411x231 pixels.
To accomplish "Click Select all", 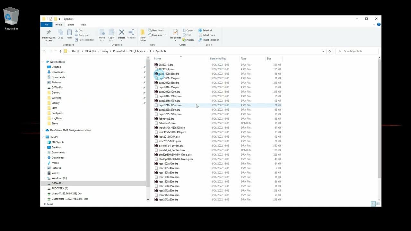I will pos(205,30).
